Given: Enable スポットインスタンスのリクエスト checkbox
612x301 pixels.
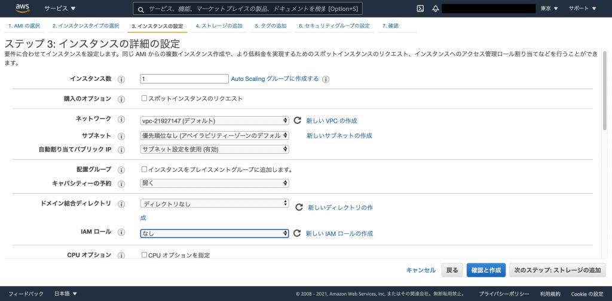Looking at the screenshot, I should [x=144, y=98].
